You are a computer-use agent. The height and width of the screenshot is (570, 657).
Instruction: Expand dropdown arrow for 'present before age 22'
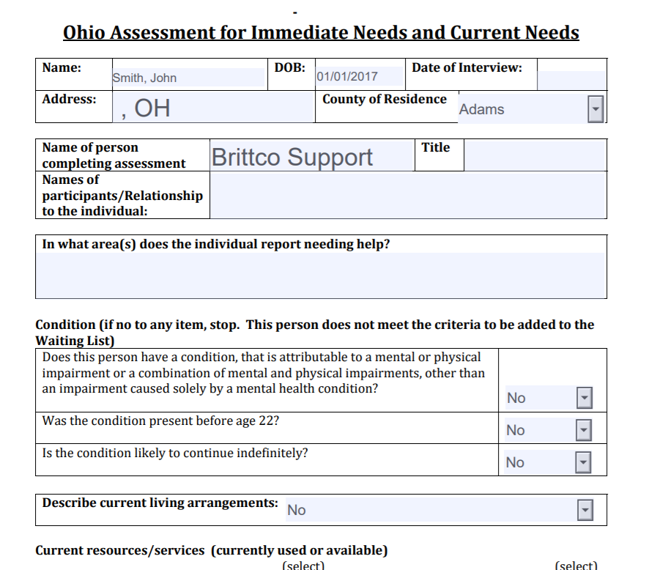click(x=584, y=430)
